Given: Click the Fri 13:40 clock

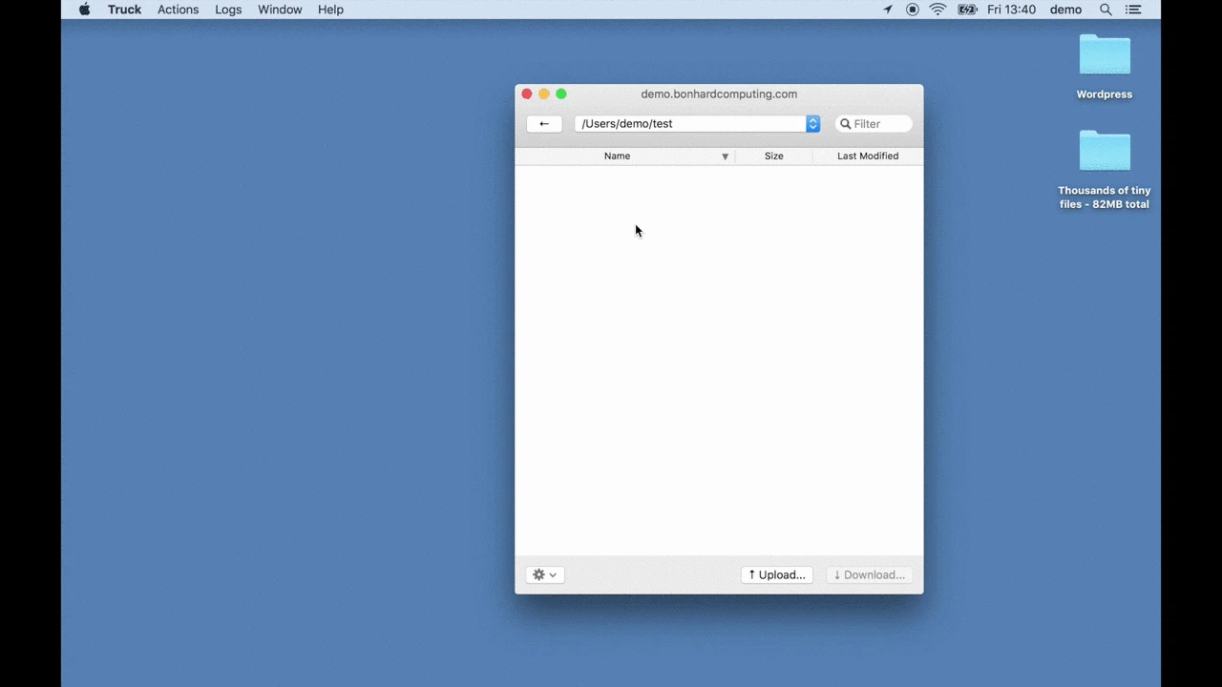Looking at the screenshot, I should pos(1011,10).
